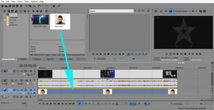
Task: Mute video track 3 with M button
Action: (x=31, y=90)
